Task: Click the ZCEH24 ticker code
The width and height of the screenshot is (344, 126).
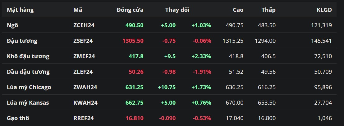Action: pos(84,25)
